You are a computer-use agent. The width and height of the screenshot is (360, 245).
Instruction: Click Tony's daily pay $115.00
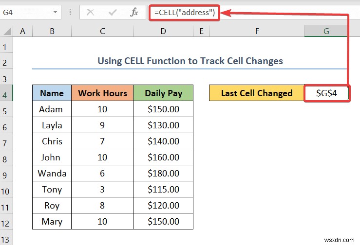point(163,189)
